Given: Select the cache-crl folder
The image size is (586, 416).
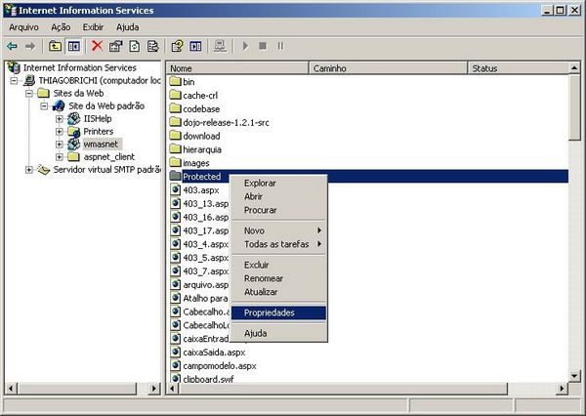Looking at the screenshot, I should point(200,96).
